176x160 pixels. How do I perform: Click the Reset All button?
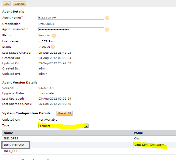coord(65,113)
